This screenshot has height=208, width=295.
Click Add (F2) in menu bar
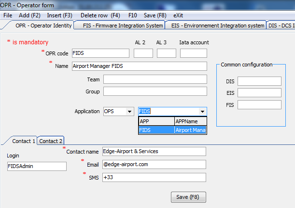[29, 15]
